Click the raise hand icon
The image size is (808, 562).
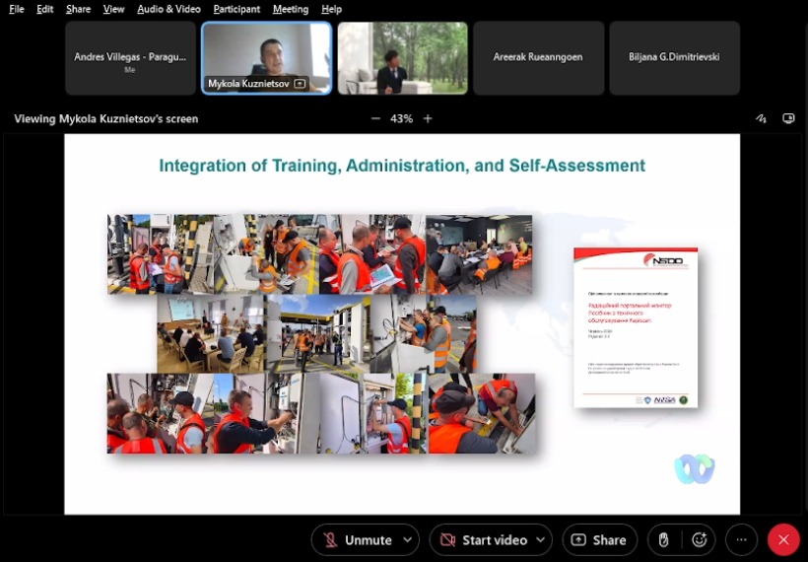pos(664,540)
